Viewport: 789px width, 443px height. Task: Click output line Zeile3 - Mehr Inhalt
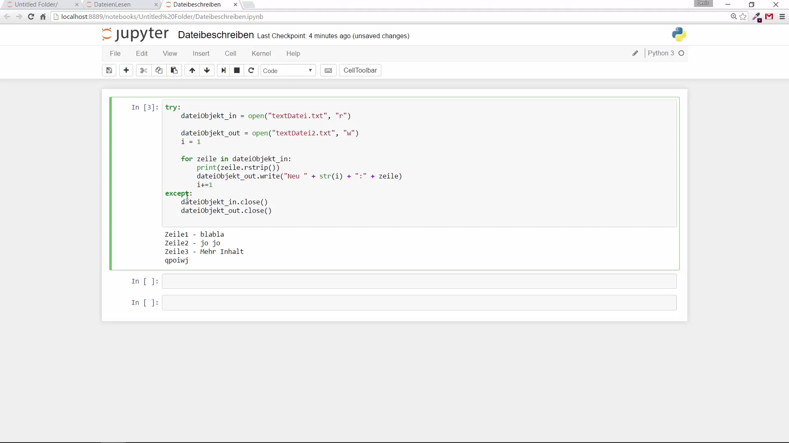tap(204, 252)
